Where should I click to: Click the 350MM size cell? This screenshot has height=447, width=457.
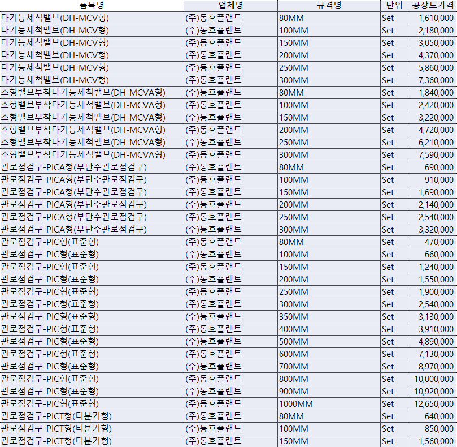[329, 316]
